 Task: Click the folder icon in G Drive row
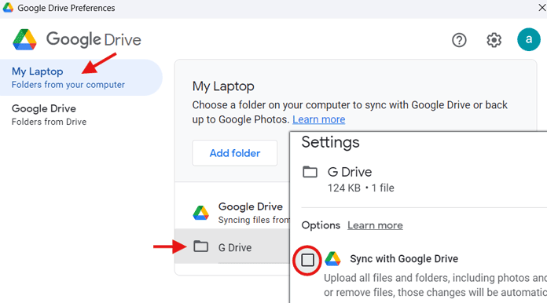(201, 246)
